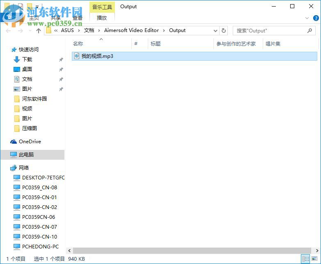The image size is (321, 264).
Task: Sort by the 名称 column header
Action: pos(78,44)
